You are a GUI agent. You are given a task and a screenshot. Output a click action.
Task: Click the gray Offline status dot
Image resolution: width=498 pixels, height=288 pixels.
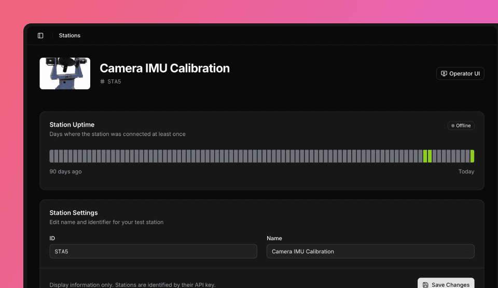tap(453, 126)
